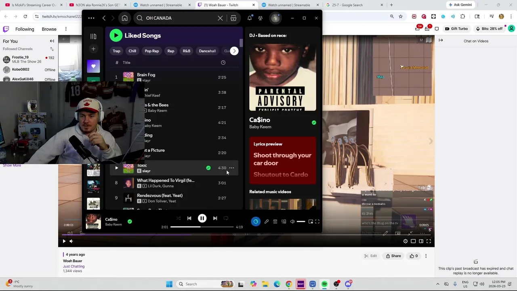The width and height of the screenshot is (517, 291).
Task: Open Twitch video player settings gear
Action: point(406,241)
